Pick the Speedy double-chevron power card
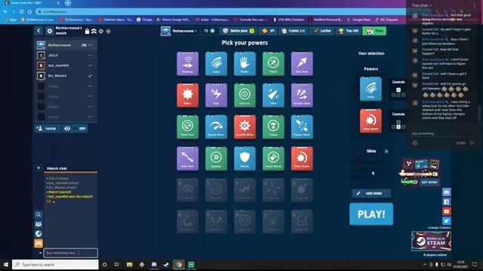This screenshot has height=271, width=483. pos(216,159)
